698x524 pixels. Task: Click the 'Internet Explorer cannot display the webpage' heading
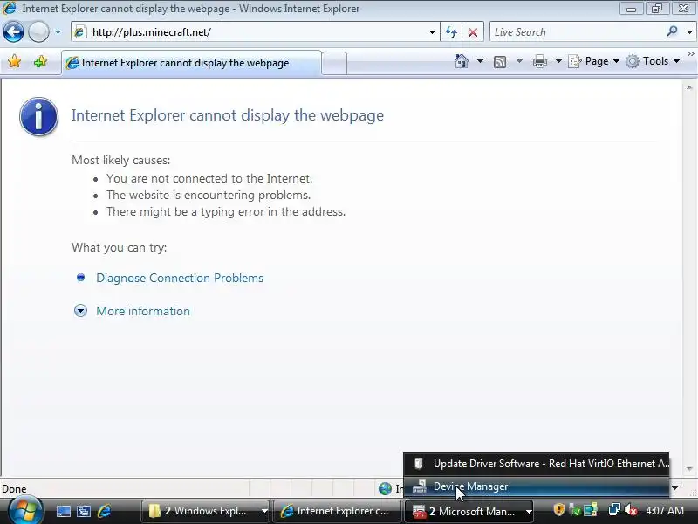point(228,115)
